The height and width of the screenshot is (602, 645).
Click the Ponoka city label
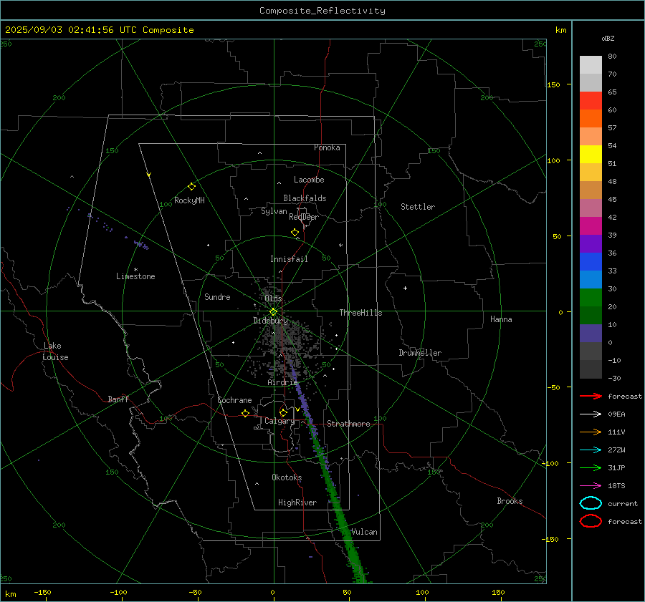[x=327, y=147]
